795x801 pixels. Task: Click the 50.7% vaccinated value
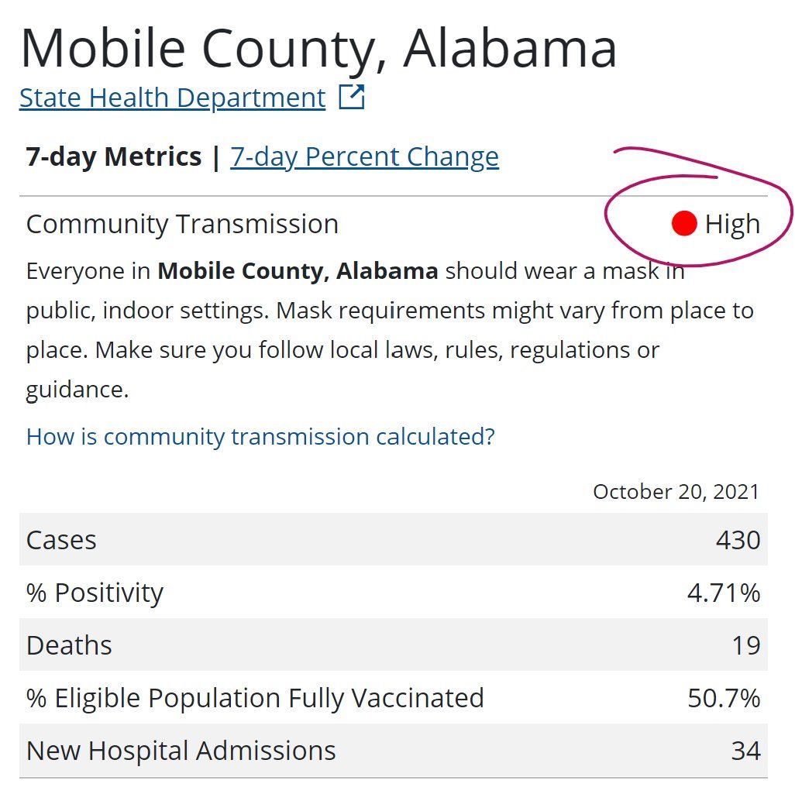(724, 698)
